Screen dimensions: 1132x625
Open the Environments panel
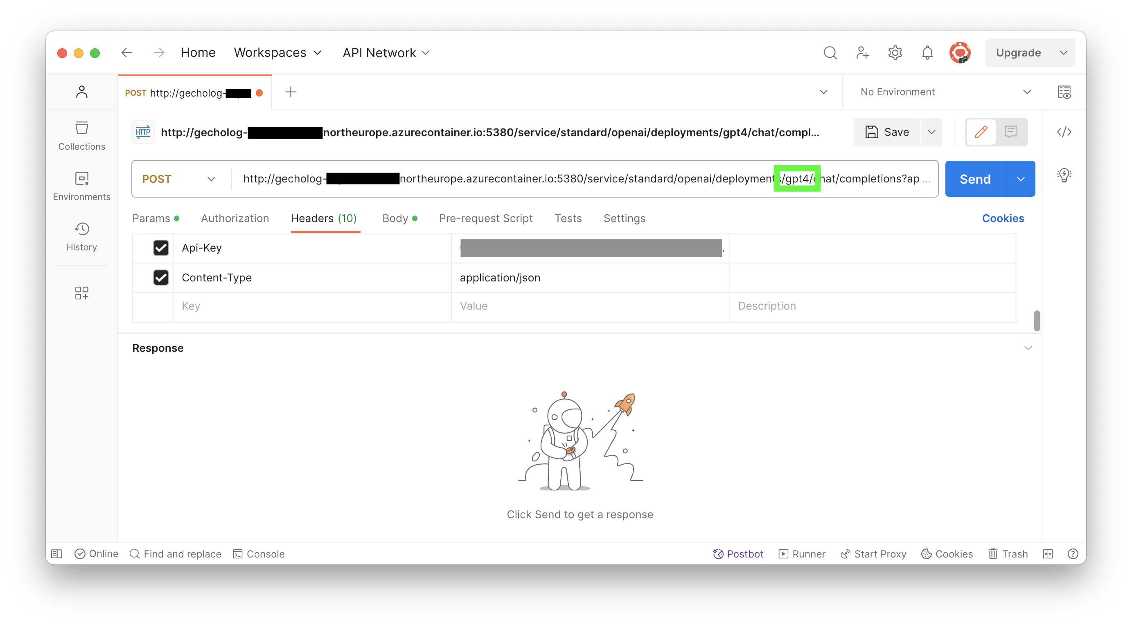point(81,185)
